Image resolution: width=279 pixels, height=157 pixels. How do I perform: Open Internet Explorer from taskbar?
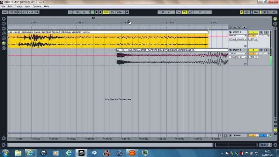pyautogui.click(x=30, y=153)
